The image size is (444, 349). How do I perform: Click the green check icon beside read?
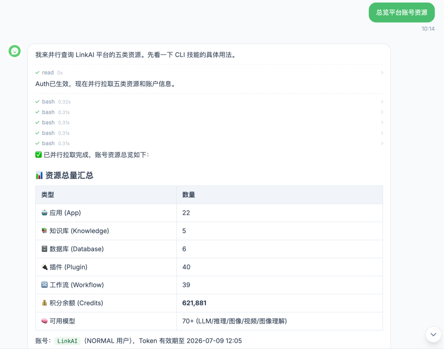[x=37, y=73]
